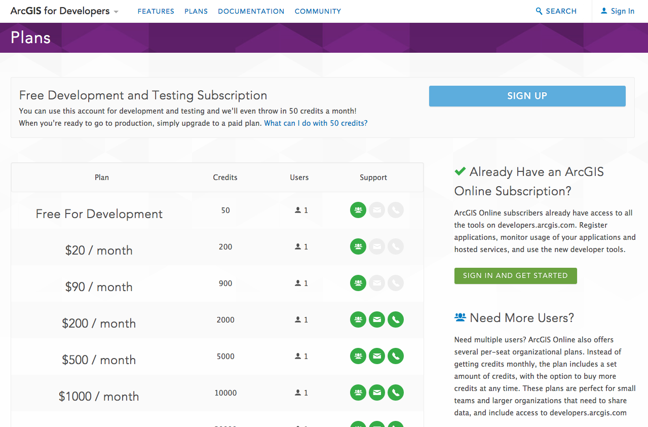Click community support icon in $90 / month row
The height and width of the screenshot is (427, 648).
click(358, 283)
